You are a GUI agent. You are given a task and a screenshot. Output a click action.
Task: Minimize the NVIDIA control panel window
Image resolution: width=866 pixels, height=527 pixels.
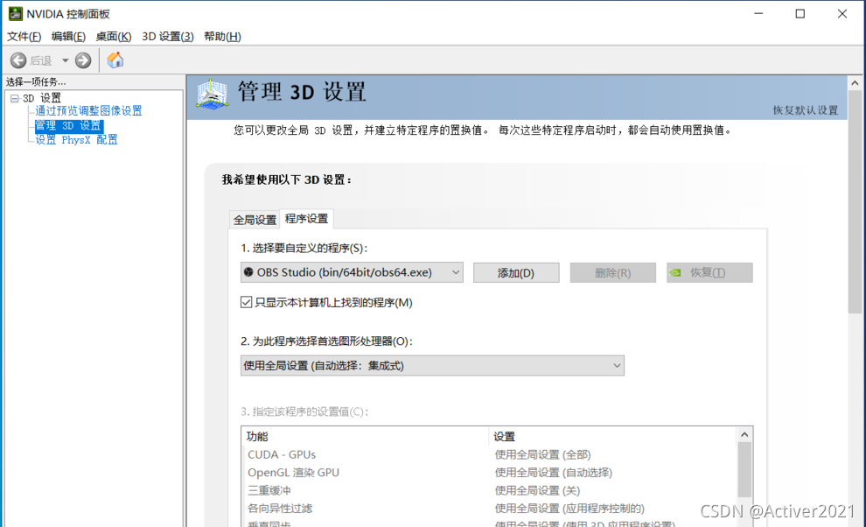coord(758,14)
